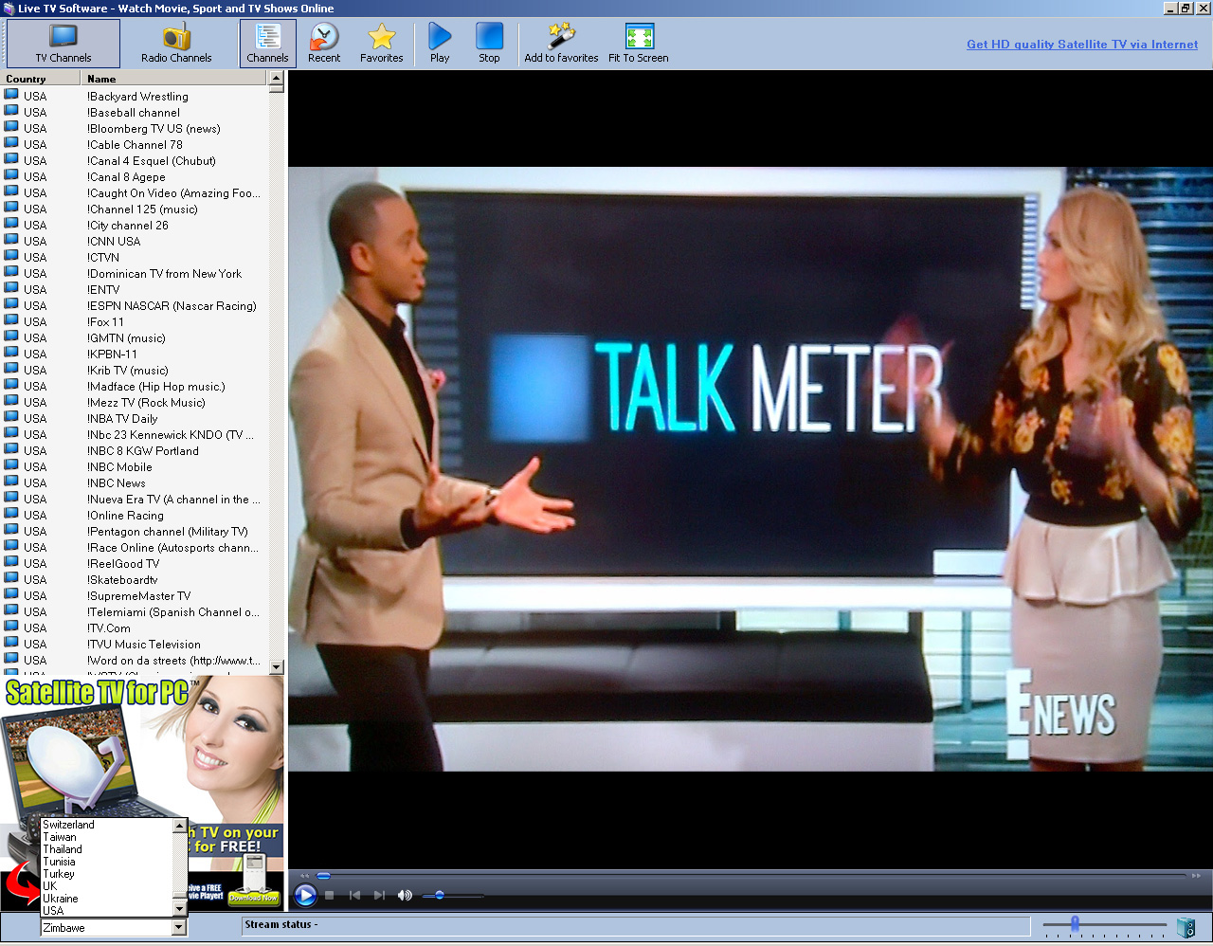Select !Canal 4 Esquel (Chubut)

[x=152, y=161]
